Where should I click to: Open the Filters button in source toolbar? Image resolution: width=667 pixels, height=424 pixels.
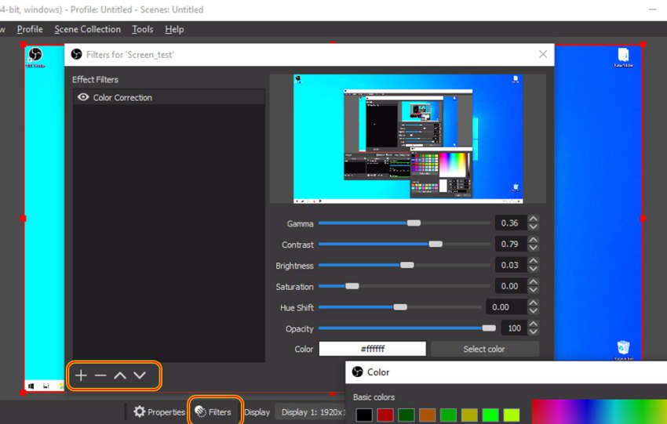213,411
